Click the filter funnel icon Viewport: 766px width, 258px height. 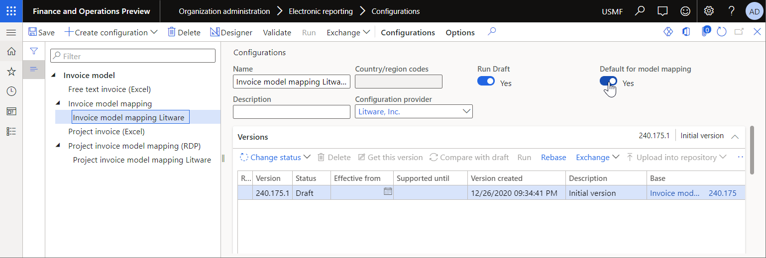coord(34,51)
